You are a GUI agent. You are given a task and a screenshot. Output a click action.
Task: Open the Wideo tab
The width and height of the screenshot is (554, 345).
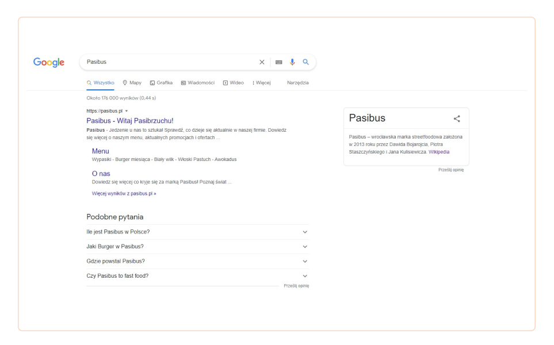pos(233,83)
